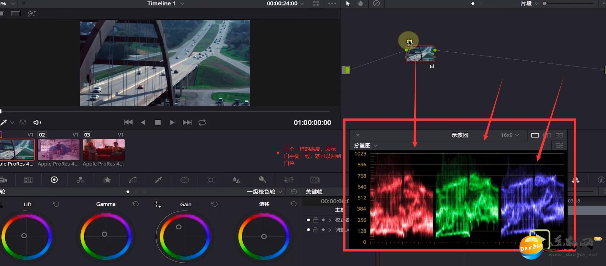Viewport: 606px width, 266px height.
Task: Switch scope to quad view layout
Action: [559, 135]
